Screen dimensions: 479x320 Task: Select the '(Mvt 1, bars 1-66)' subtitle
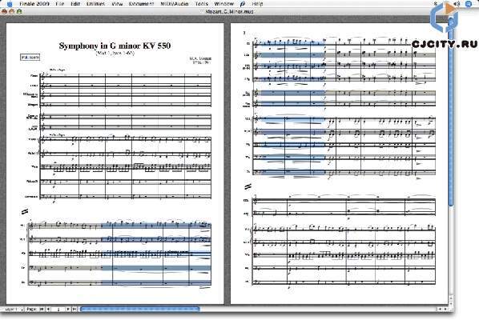(115, 53)
